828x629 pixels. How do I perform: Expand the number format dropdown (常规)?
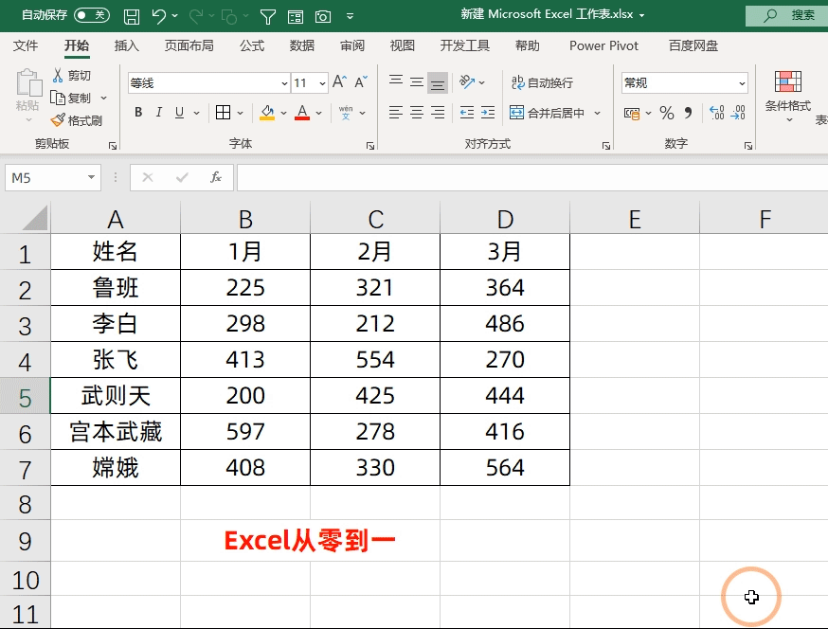741,83
